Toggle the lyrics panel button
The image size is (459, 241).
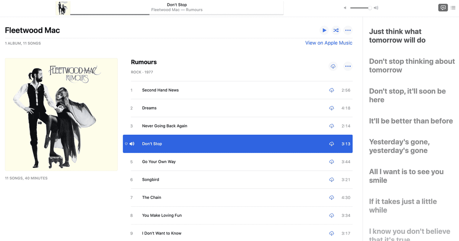click(x=443, y=8)
